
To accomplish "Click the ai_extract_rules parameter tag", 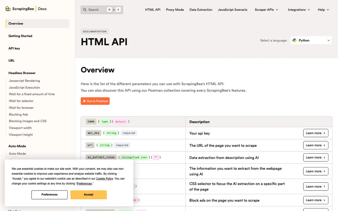I will pos(101,157).
